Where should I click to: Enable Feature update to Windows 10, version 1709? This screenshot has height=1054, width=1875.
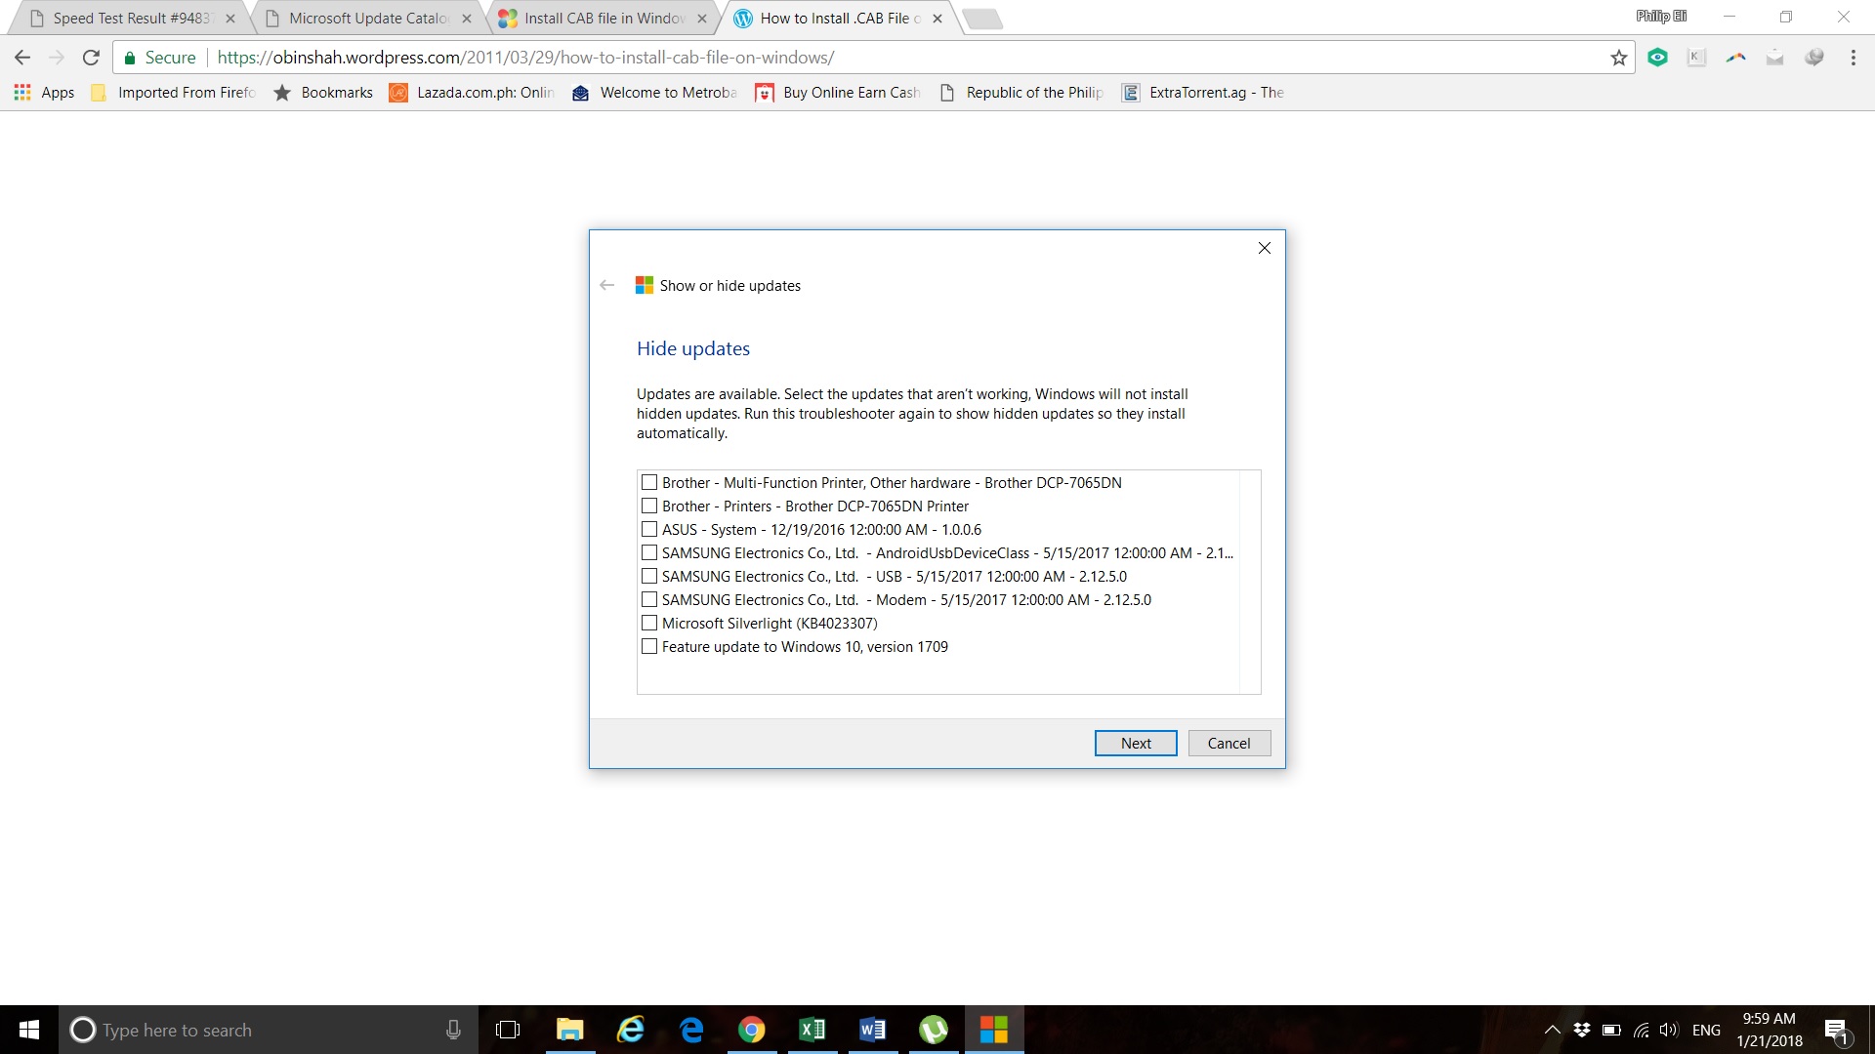650,646
